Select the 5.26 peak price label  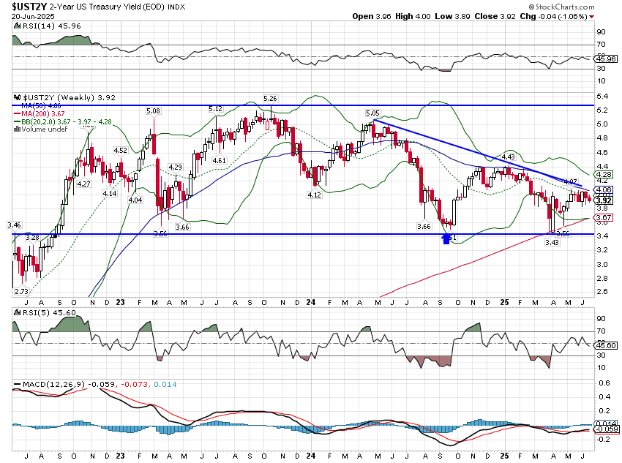[x=270, y=99]
